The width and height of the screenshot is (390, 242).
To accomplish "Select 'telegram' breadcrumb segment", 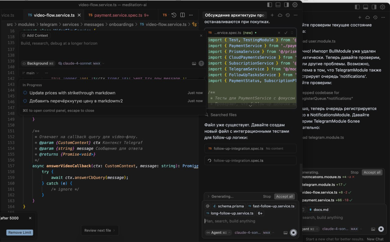I will coord(48,24).
